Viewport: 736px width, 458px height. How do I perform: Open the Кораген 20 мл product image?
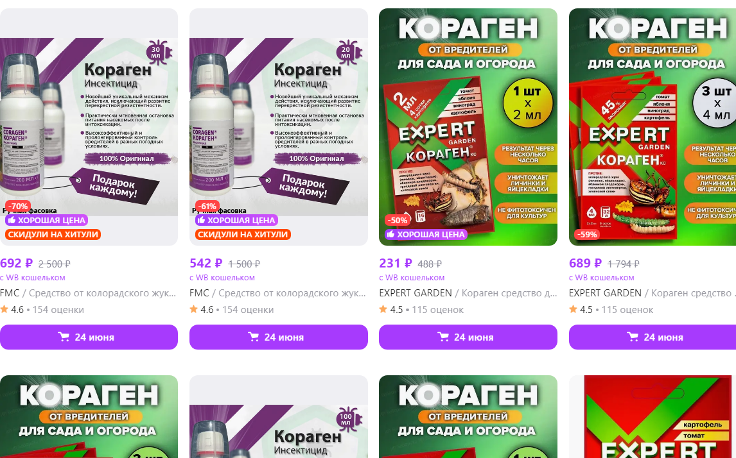pos(278,126)
